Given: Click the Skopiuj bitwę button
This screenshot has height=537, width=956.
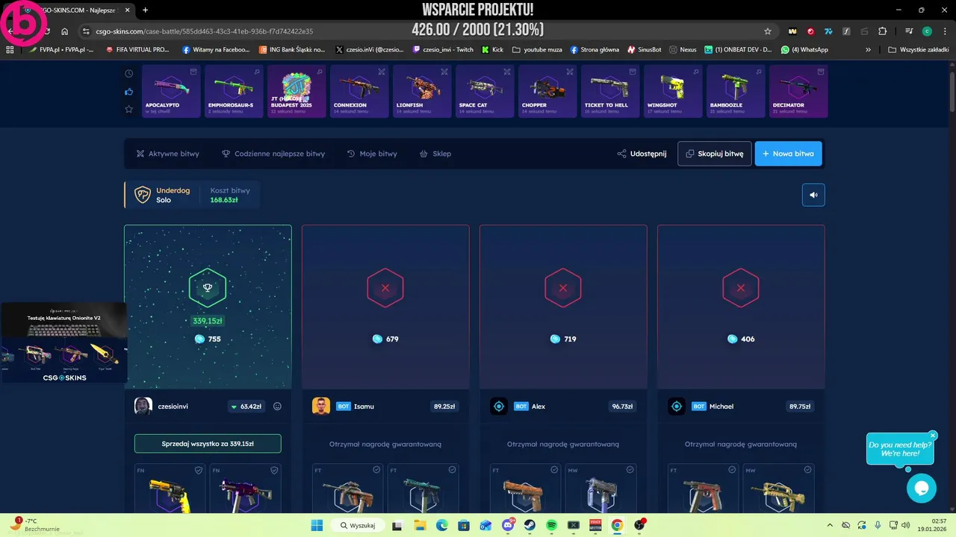Looking at the screenshot, I should click(715, 154).
